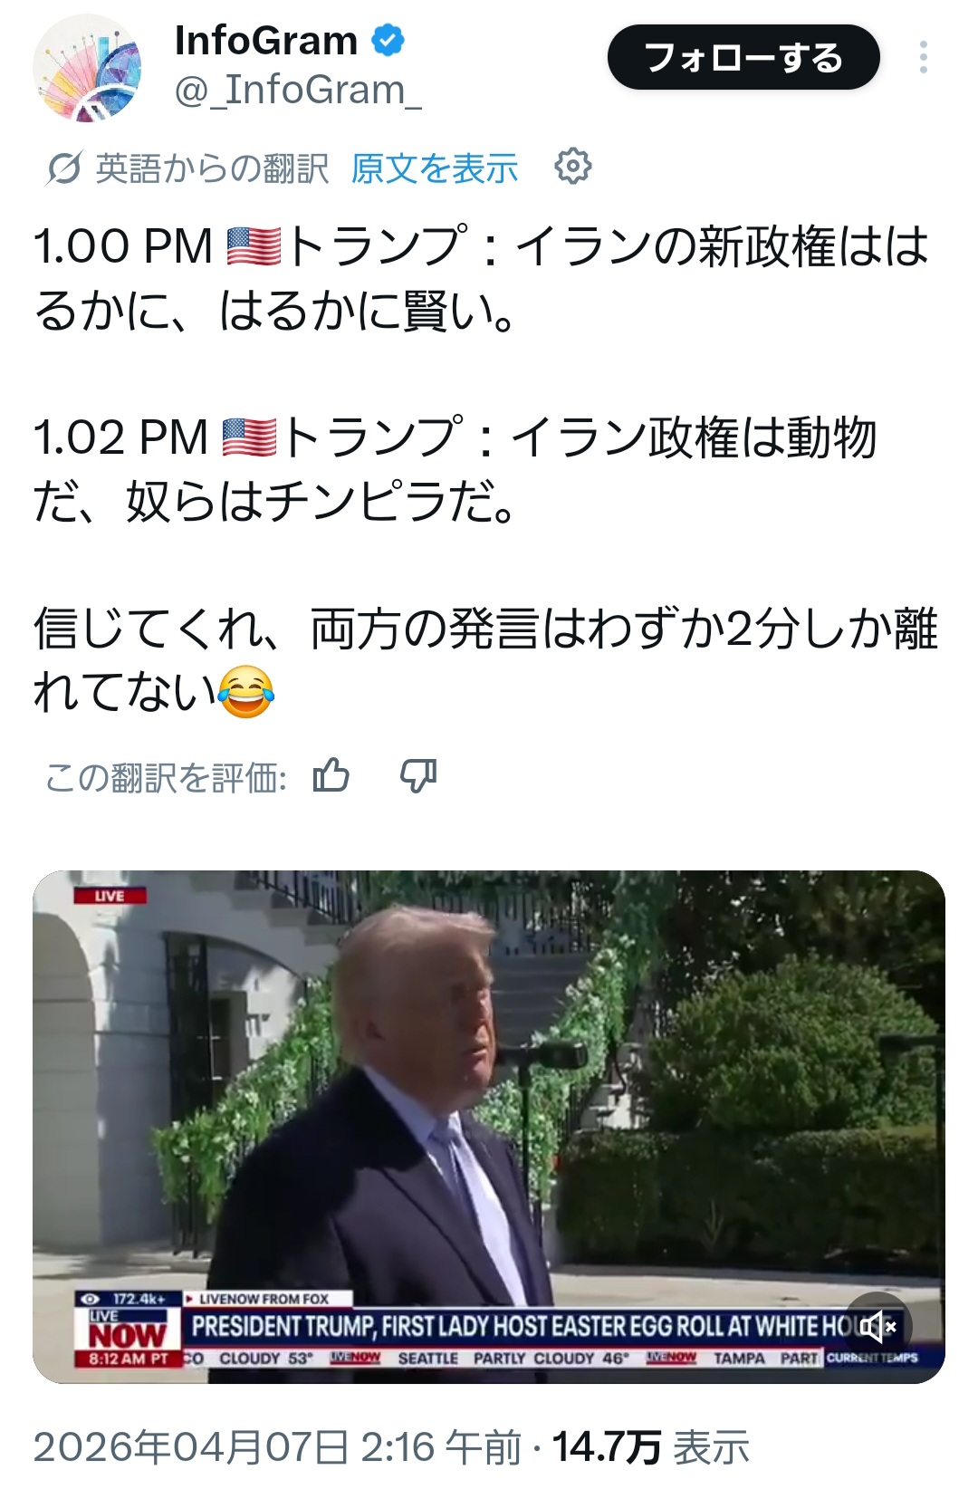Click the InfoGram display name

pos(266,41)
